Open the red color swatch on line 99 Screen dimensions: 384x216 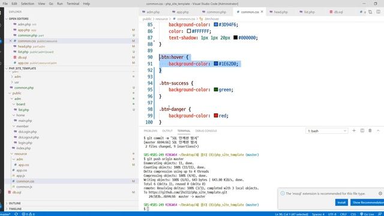tap(216, 116)
